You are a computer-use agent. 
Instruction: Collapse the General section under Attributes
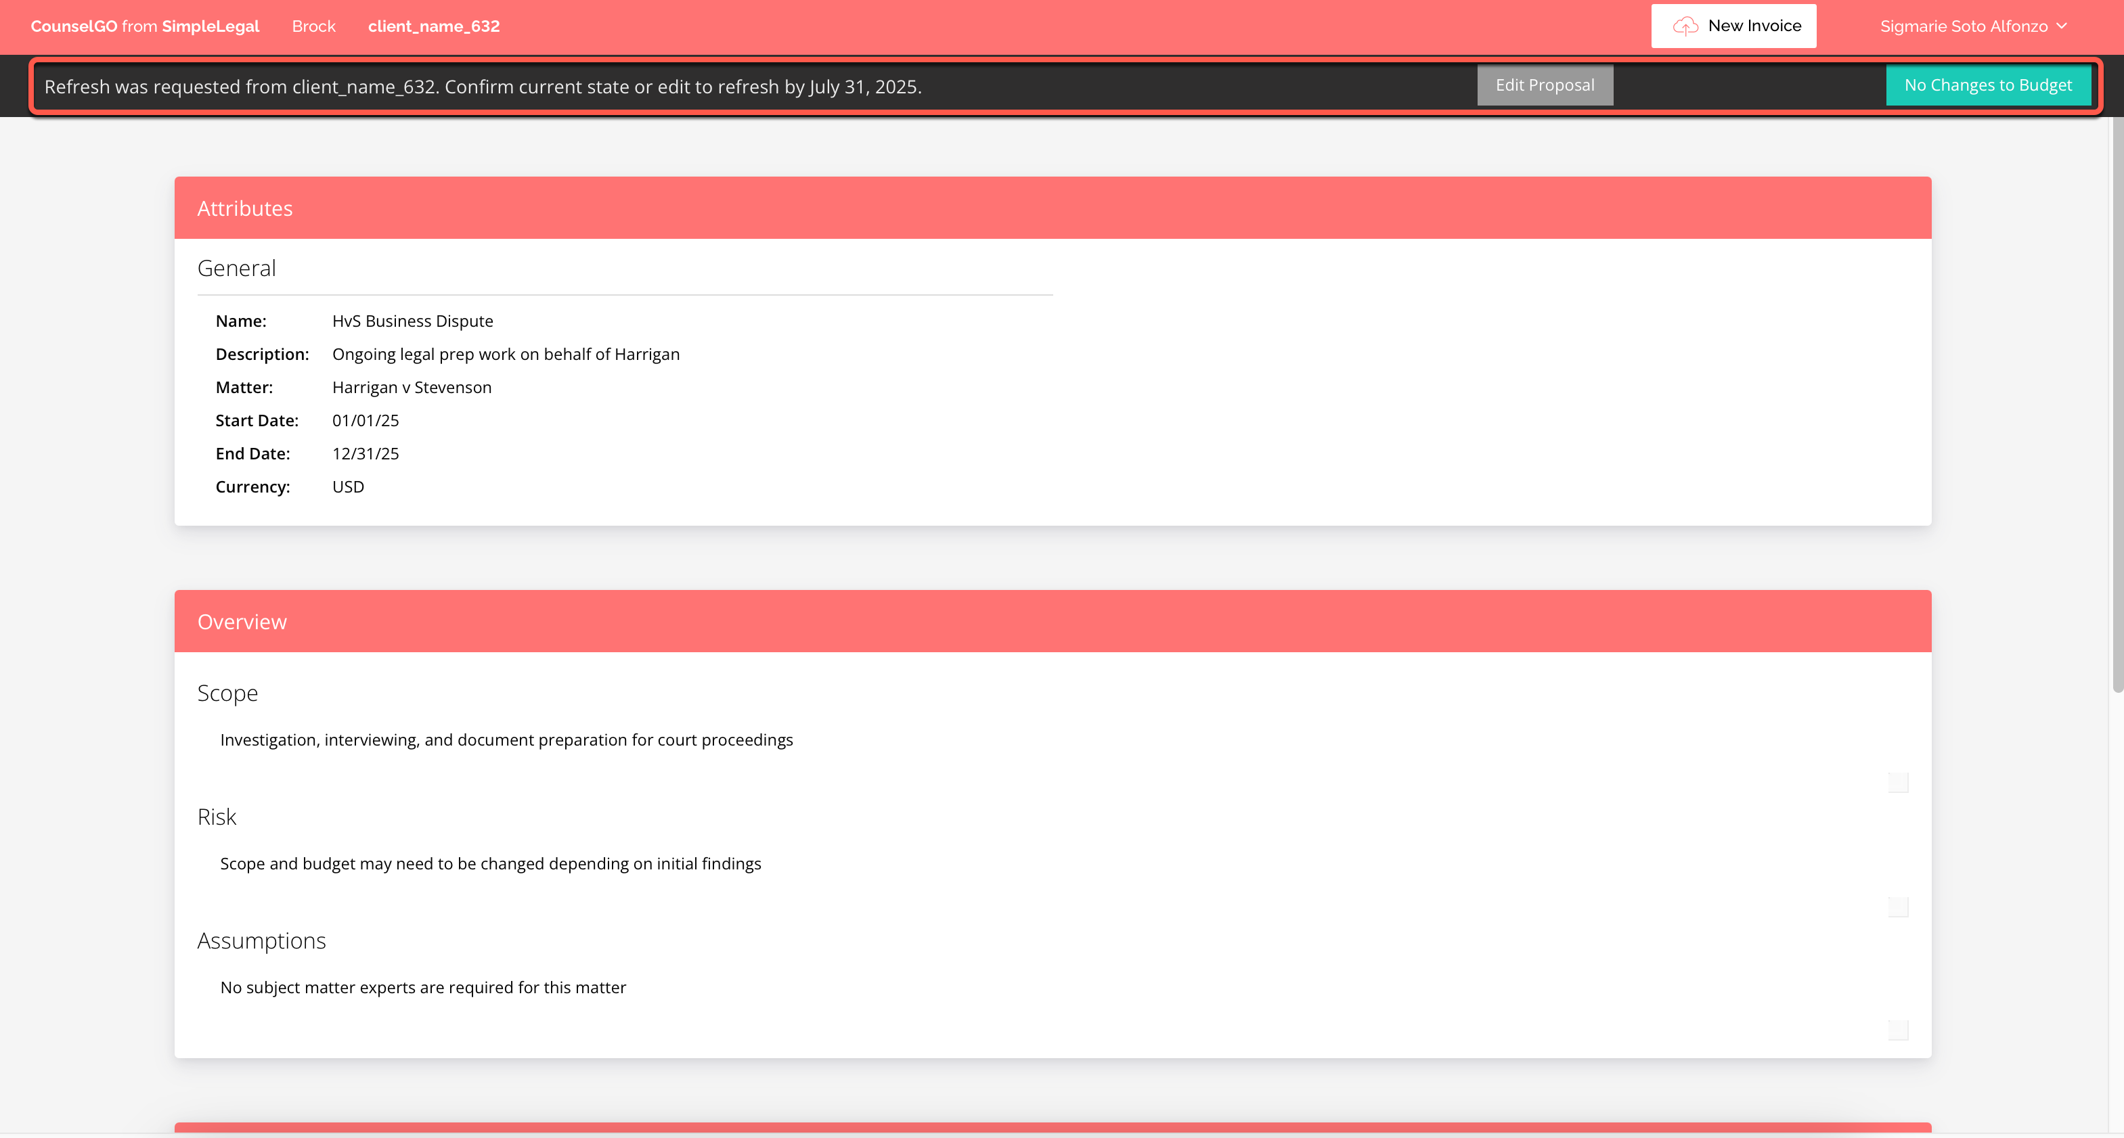237,267
